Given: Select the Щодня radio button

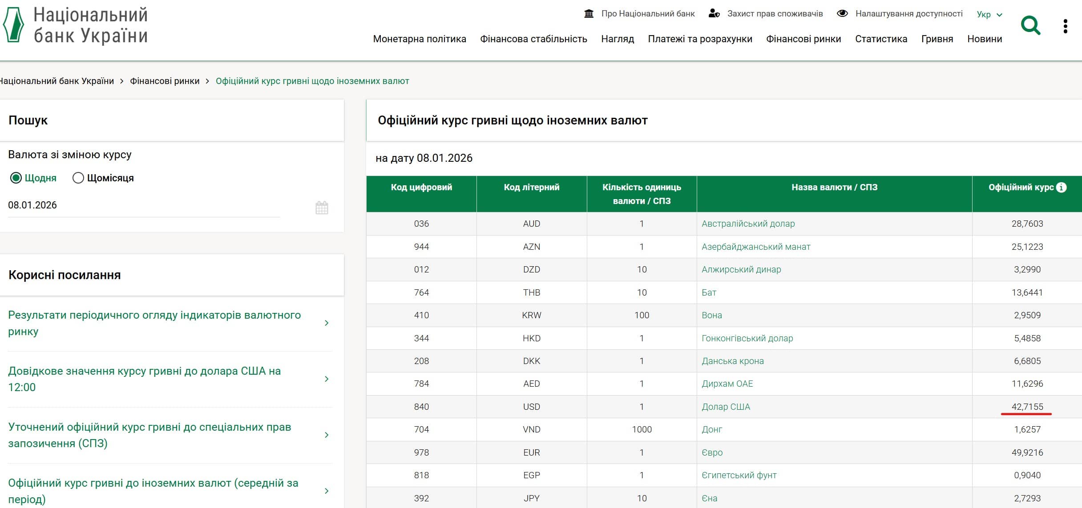Looking at the screenshot, I should 16,178.
